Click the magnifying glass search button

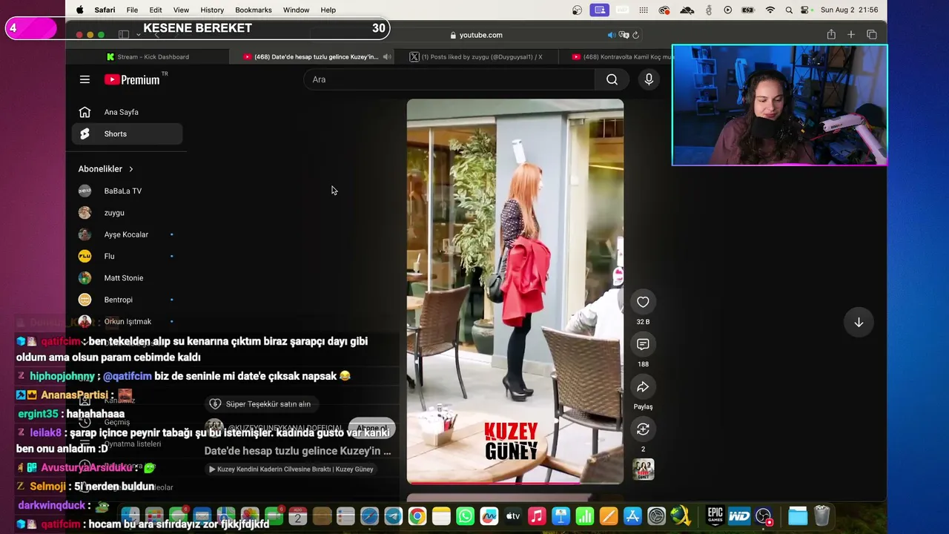612,79
